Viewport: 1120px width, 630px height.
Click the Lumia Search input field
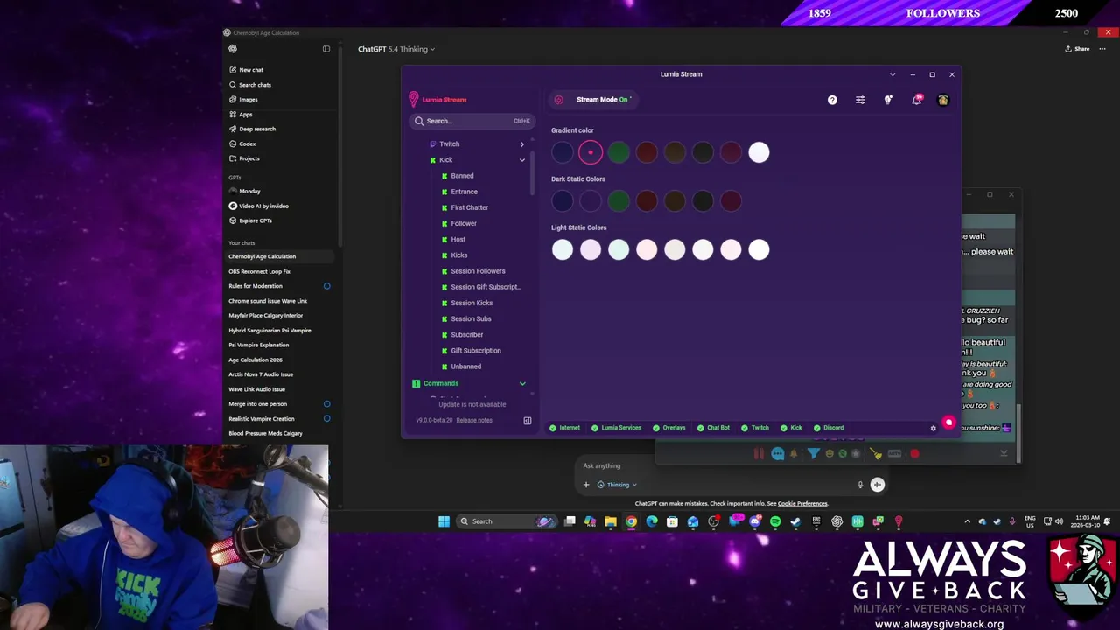(472, 121)
